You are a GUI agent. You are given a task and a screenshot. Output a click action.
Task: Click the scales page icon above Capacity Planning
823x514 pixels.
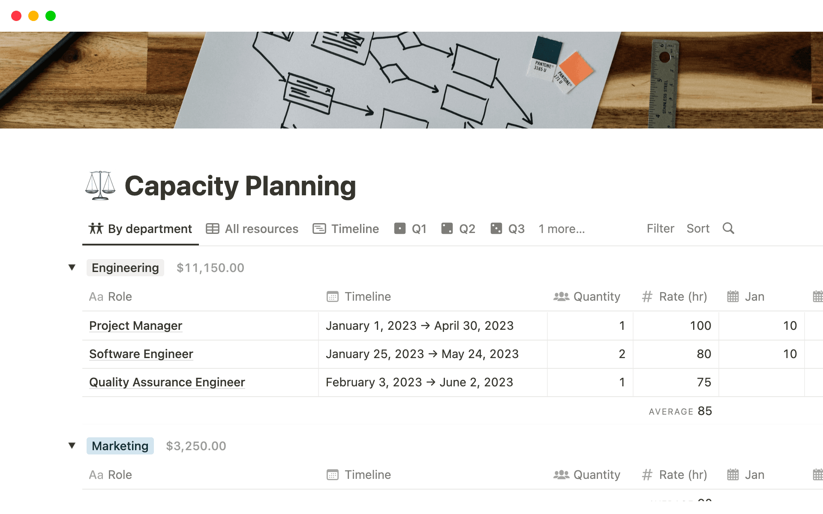(100, 186)
